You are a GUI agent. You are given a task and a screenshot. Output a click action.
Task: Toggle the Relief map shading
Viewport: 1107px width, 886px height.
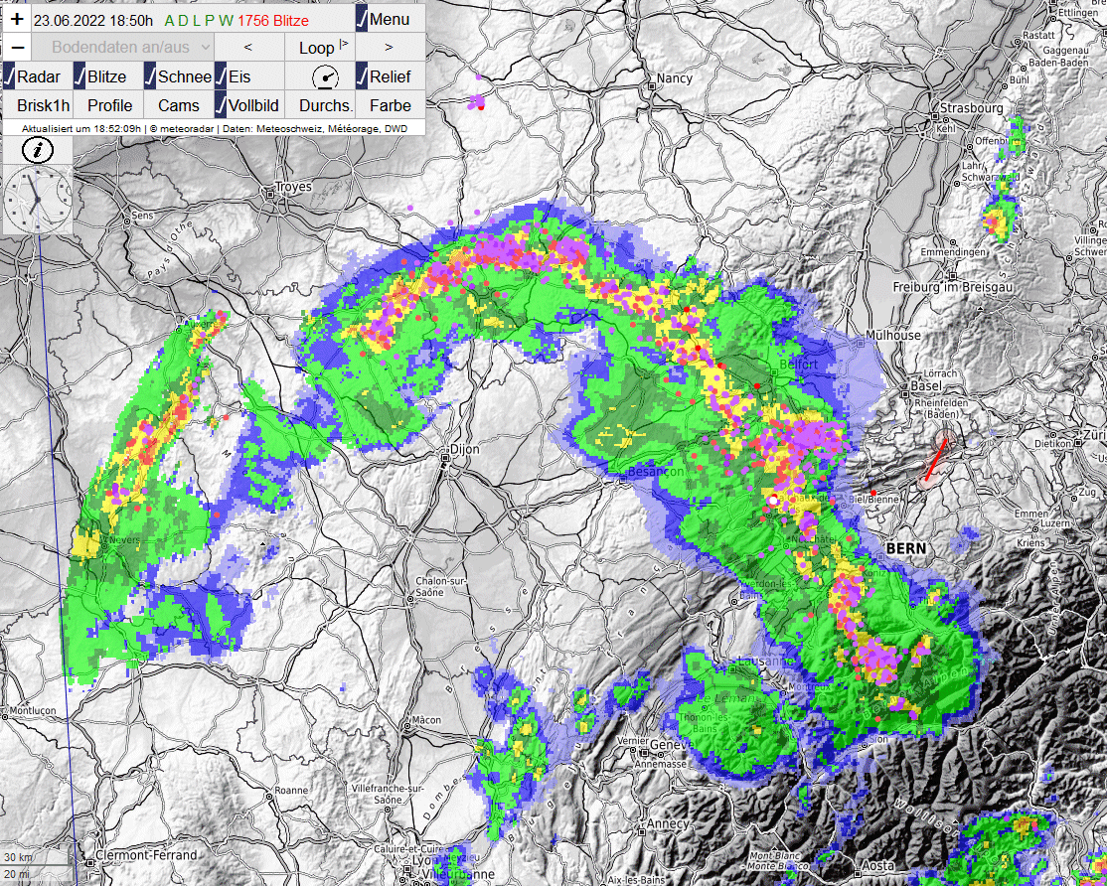pos(389,76)
